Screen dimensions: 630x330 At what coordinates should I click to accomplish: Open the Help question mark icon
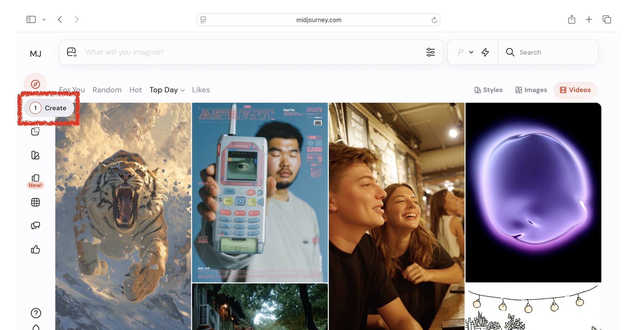point(36,313)
